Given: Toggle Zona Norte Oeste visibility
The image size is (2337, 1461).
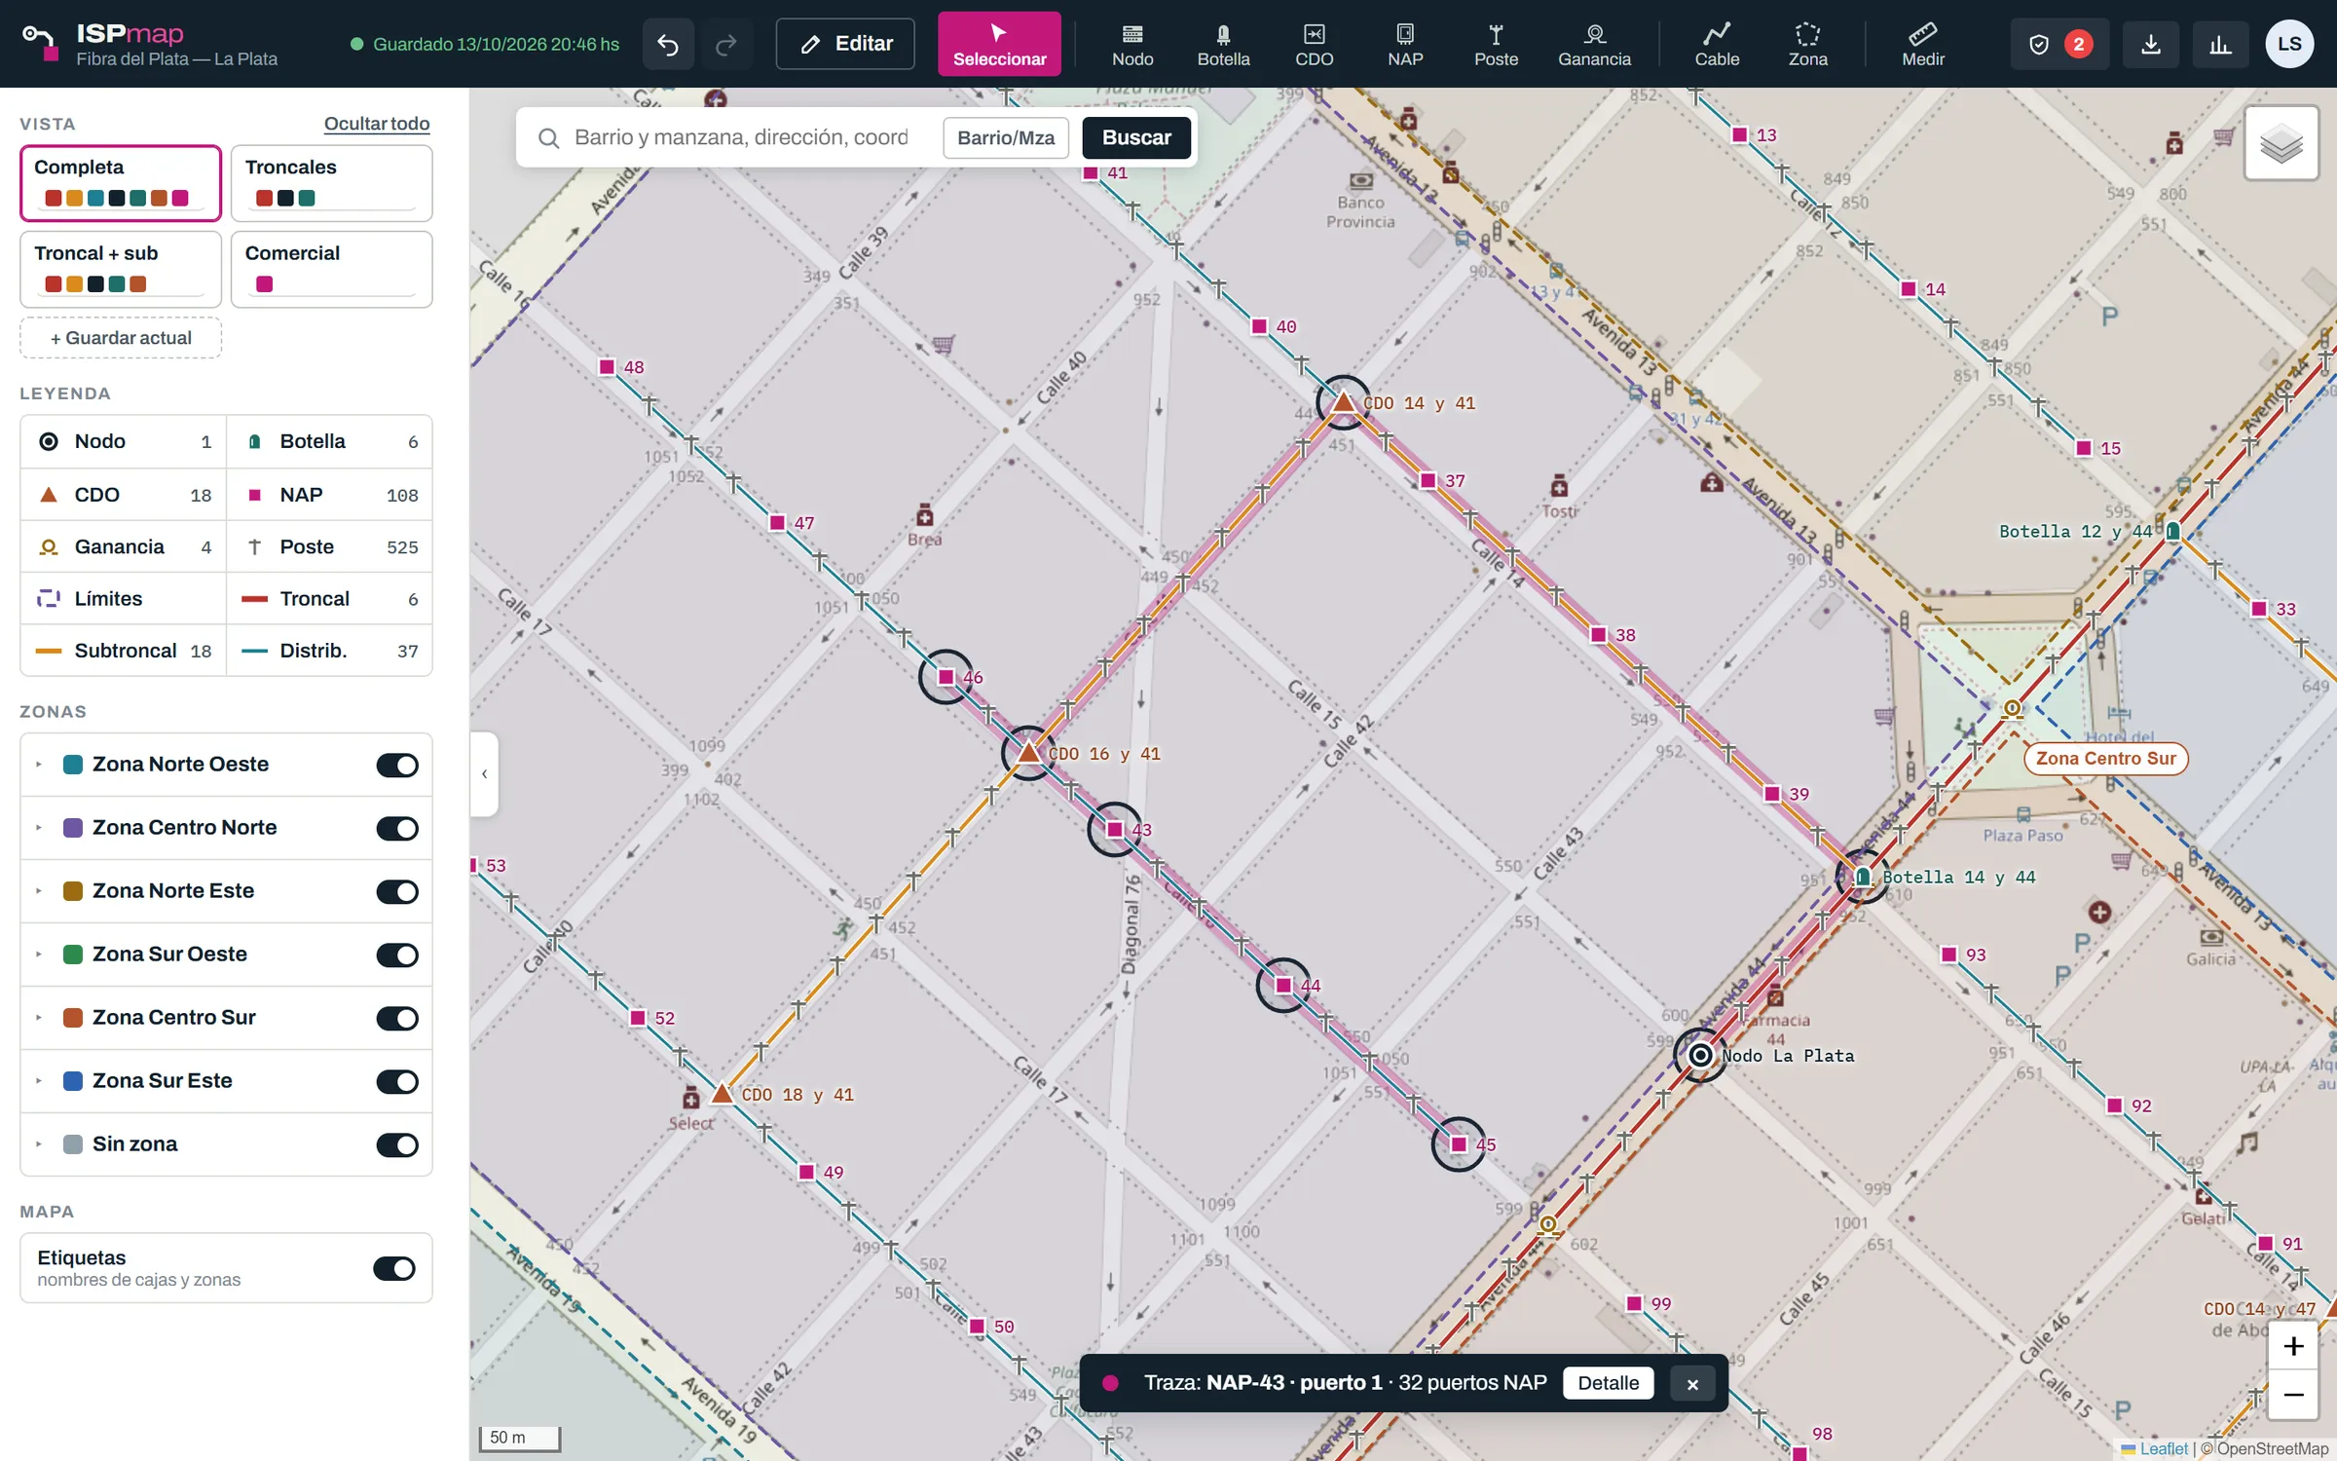Looking at the screenshot, I should (397, 765).
